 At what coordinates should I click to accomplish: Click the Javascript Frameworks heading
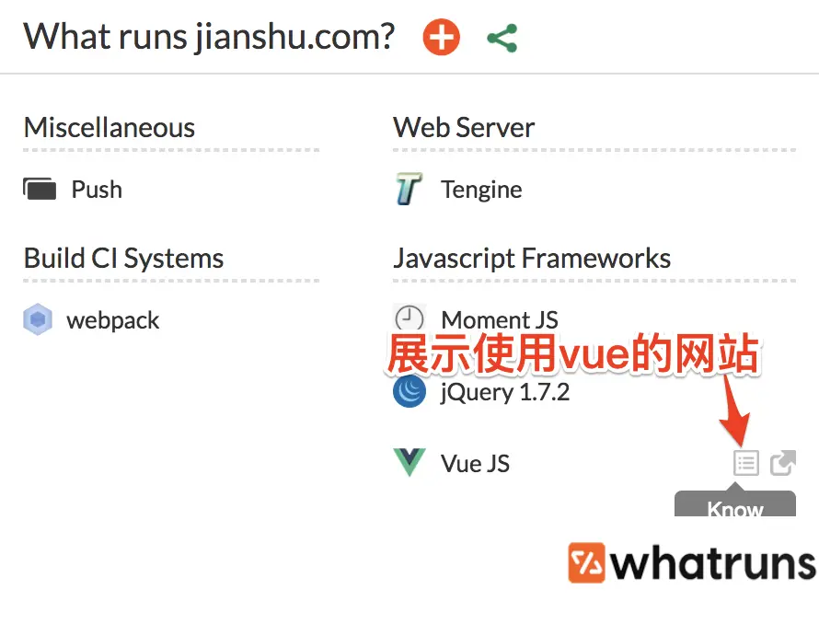[x=532, y=259]
